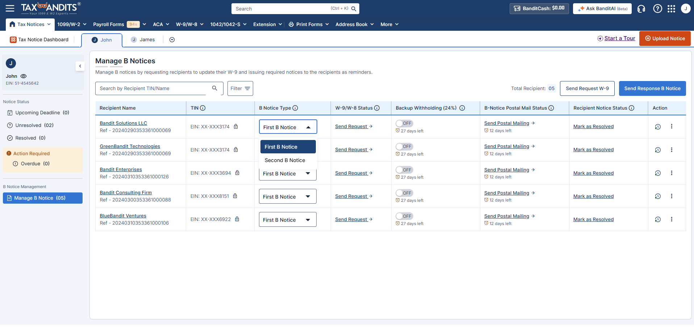The height and width of the screenshot is (327, 694).
Task: Enable backup withholding for Bandit Consulting Firm
Action: point(404,193)
